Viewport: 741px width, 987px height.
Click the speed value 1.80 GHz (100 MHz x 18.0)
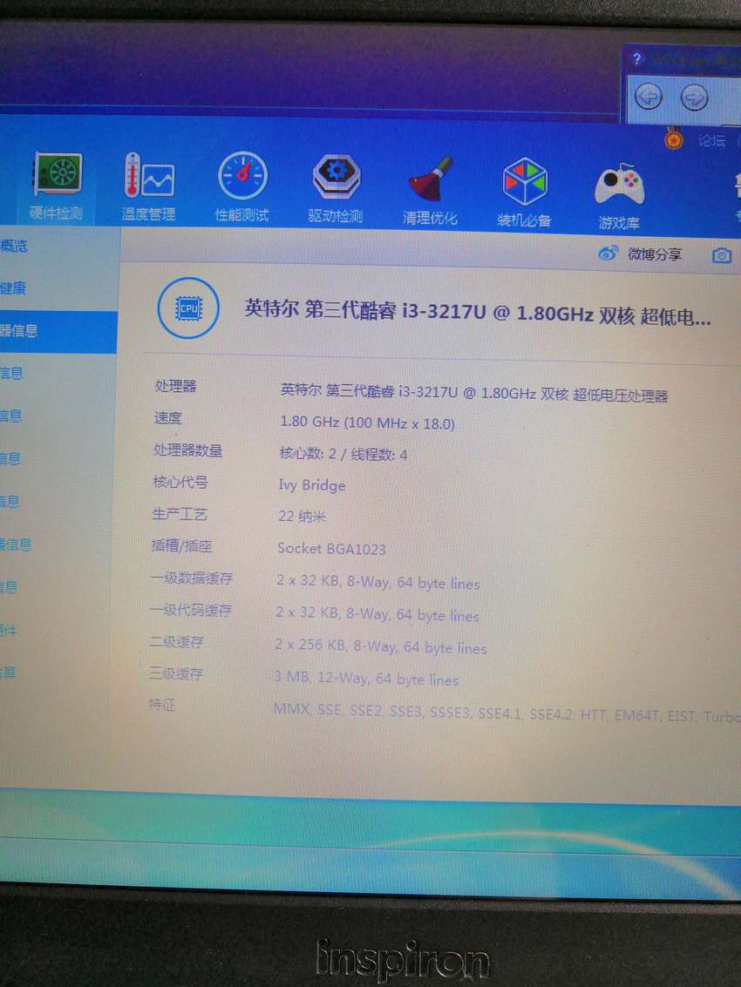click(367, 423)
